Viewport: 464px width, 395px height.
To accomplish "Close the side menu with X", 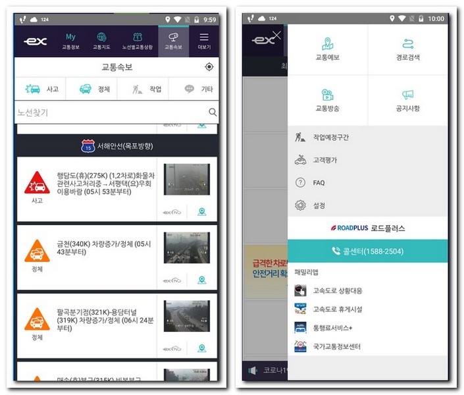I will [276, 36].
